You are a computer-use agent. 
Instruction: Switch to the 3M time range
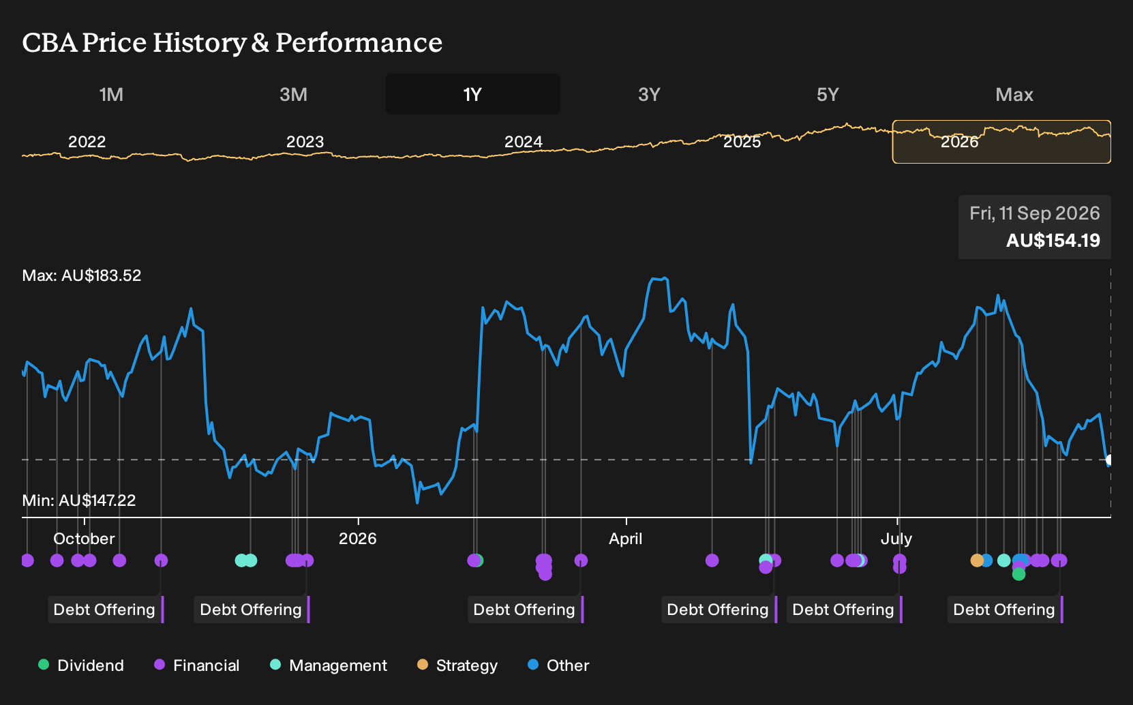293,94
